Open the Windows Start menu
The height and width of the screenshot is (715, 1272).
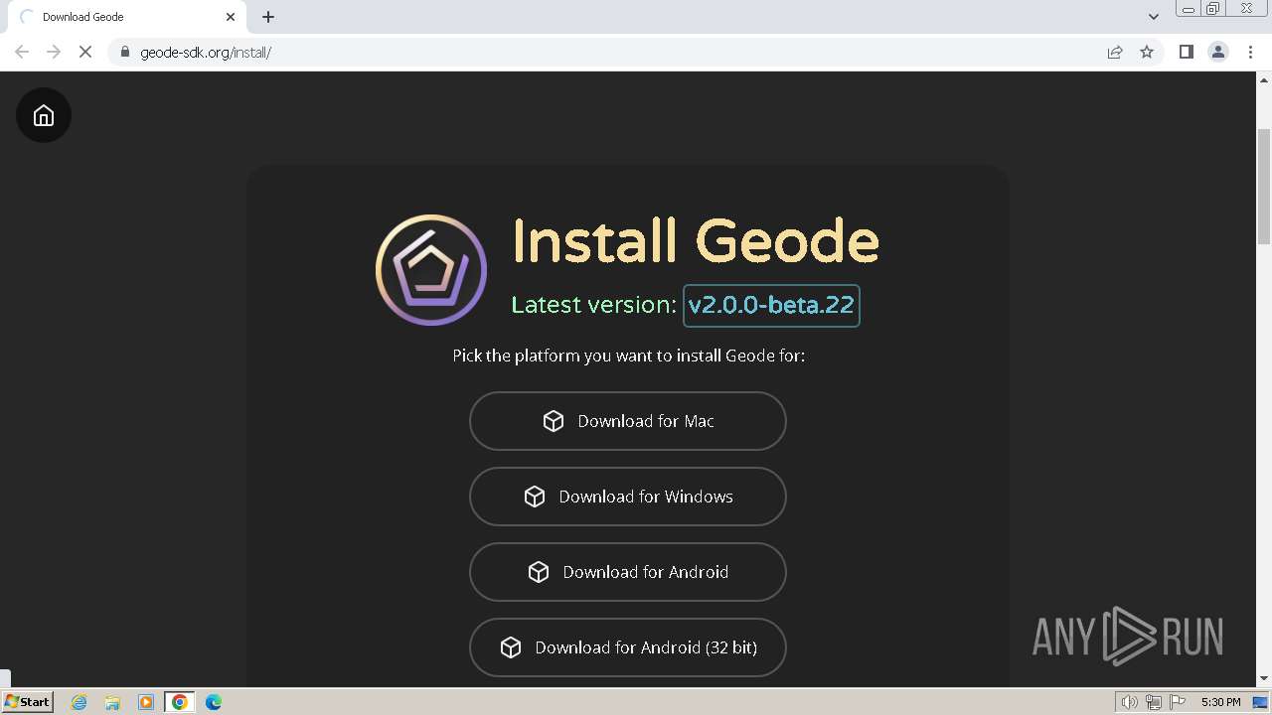(x=27, y=701)
